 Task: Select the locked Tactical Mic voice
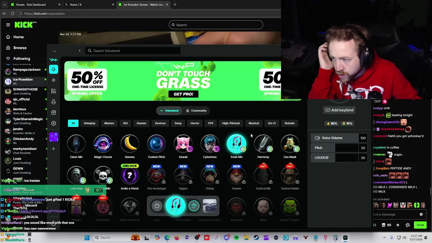click(263, 175)
